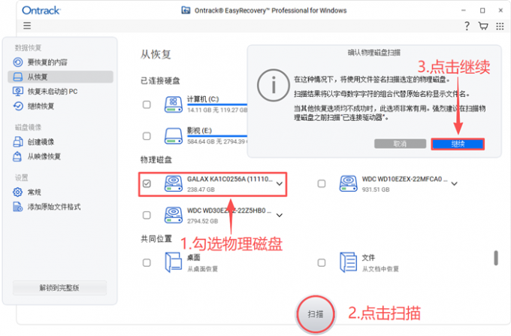Select 从恢复 in sidebar
Viewport: 511px width, 336px height.
[61, 77]
